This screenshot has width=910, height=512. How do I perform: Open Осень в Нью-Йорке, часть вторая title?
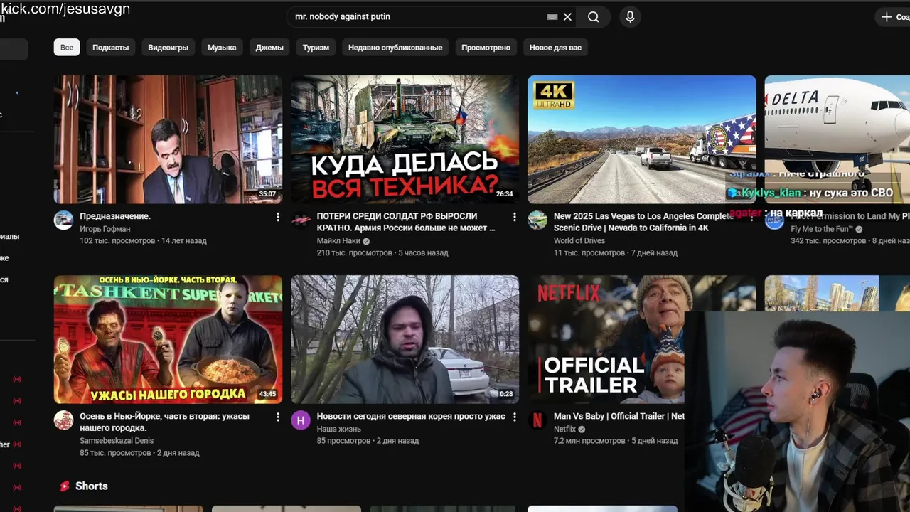tap(164, 422)
